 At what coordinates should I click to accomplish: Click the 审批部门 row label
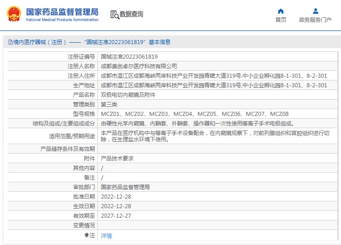84,187
